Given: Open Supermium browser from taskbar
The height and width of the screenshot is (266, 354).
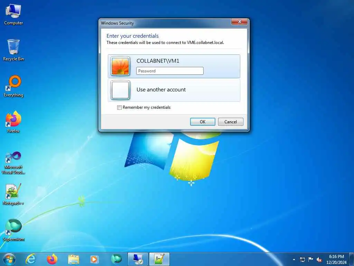Looking at the screenshot, I should [116, 259].
